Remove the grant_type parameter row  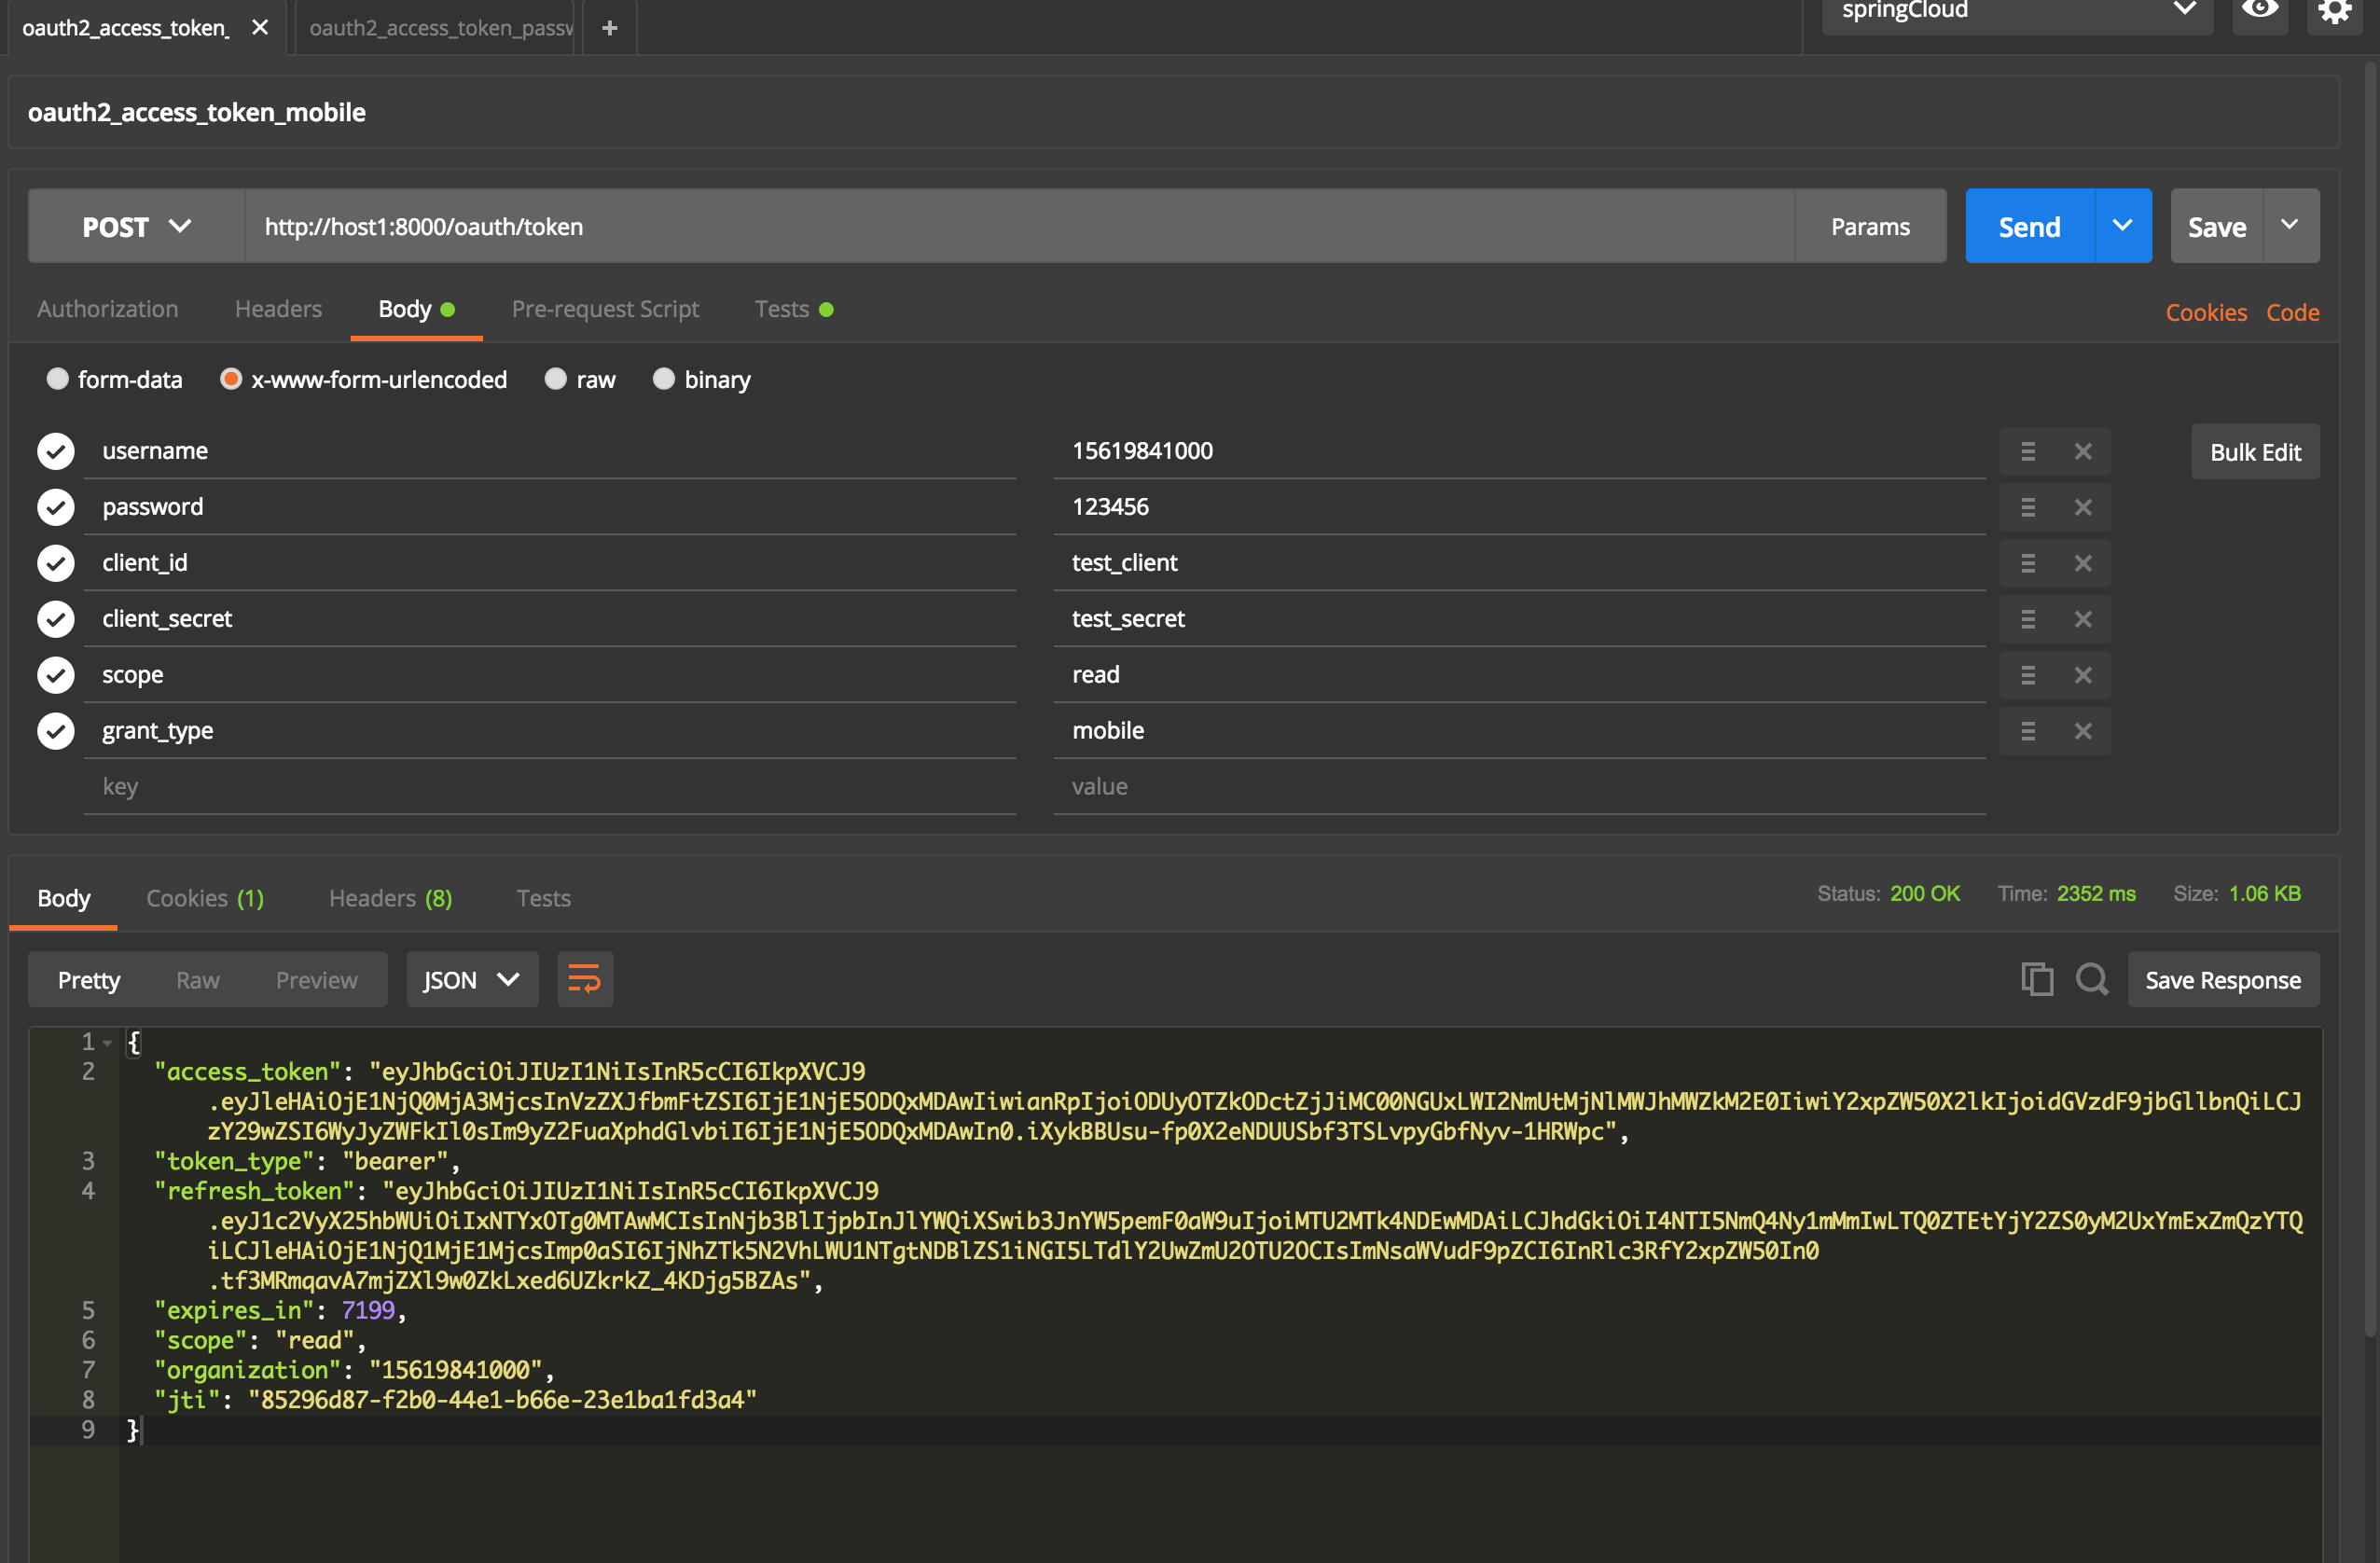pos(2083,731)
